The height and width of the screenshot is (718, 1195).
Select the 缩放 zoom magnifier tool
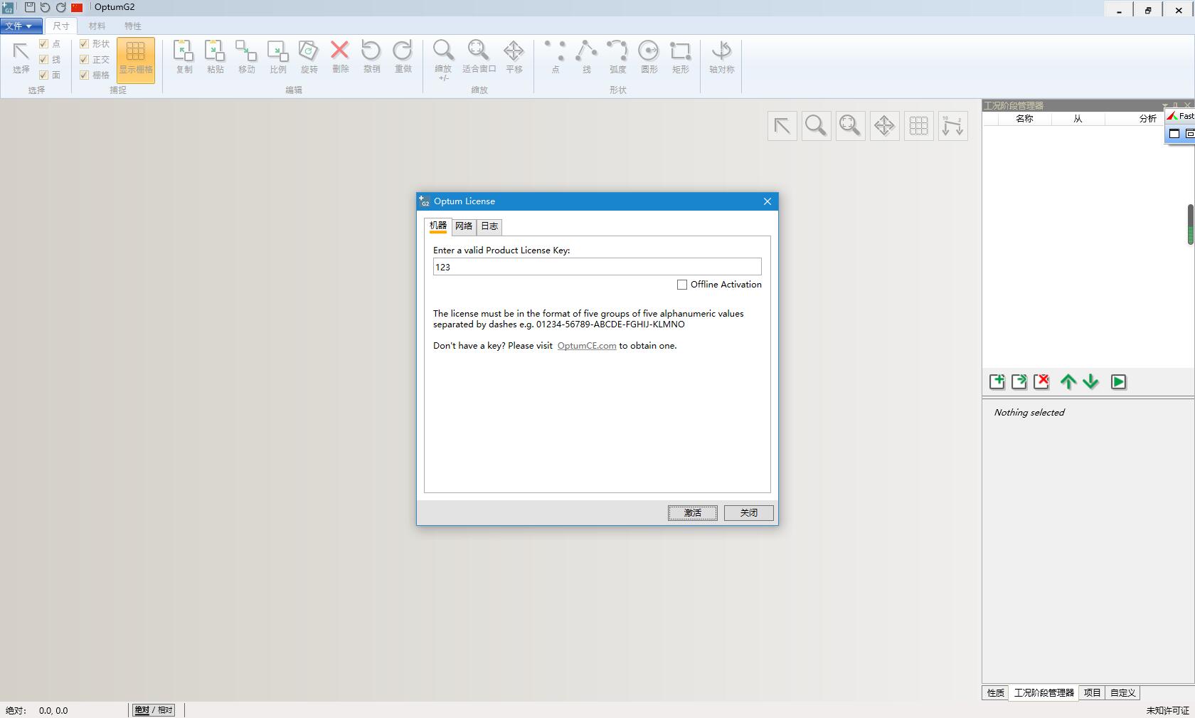(443, 60)
